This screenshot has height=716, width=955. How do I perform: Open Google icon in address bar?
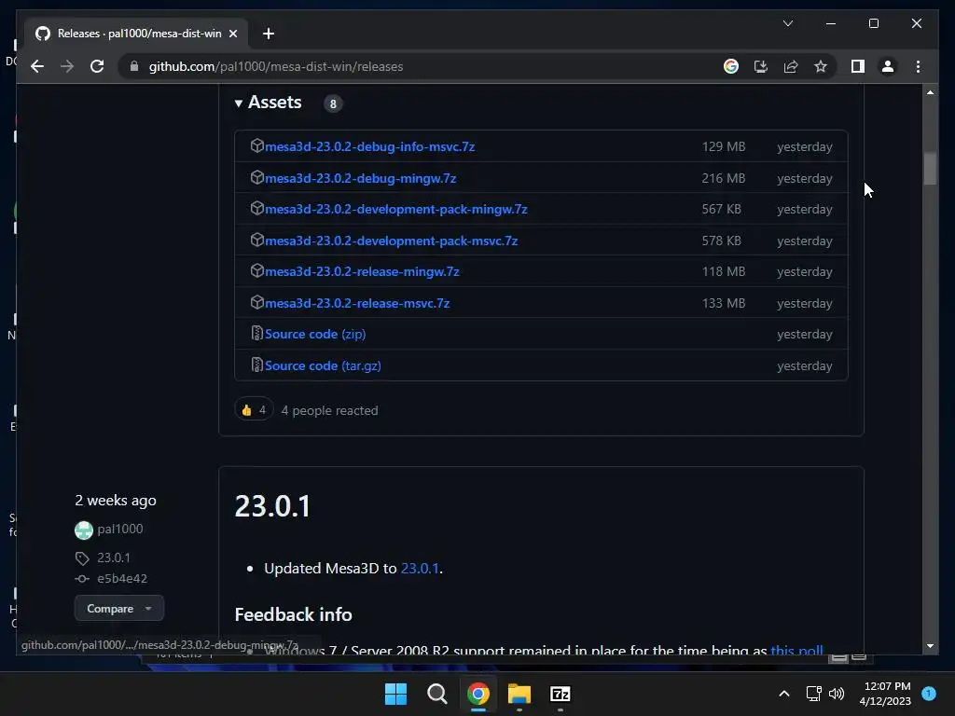[731, 66]
